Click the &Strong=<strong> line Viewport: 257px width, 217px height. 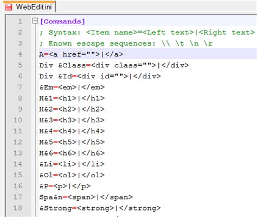pyautogui.click(x=100, y=208)
